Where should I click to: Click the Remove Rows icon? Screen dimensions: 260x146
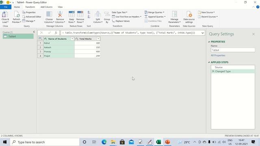[80, 14]
